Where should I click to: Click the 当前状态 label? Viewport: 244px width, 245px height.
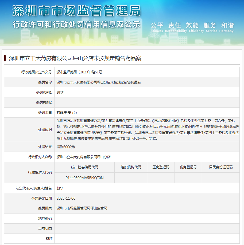point(45,229)
